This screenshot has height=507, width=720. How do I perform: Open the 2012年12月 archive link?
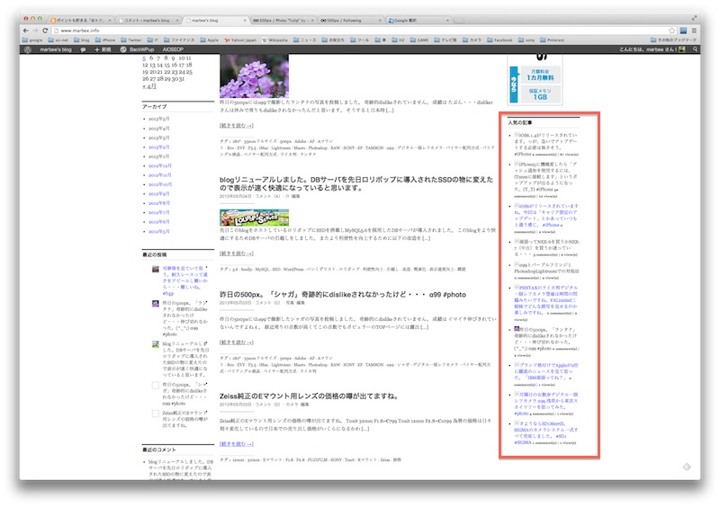pos(160,165)
